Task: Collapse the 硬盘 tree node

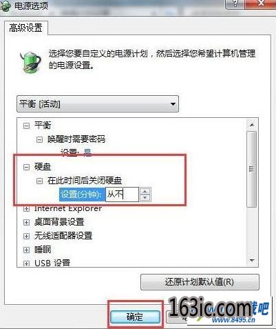Action: 26,167
